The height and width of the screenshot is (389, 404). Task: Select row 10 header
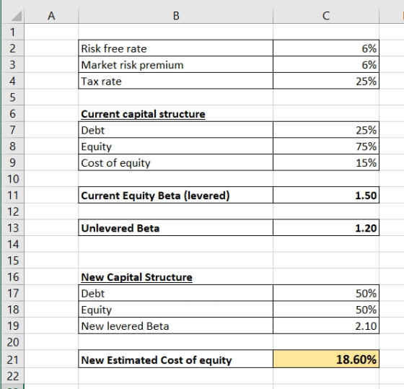point(13,179)
